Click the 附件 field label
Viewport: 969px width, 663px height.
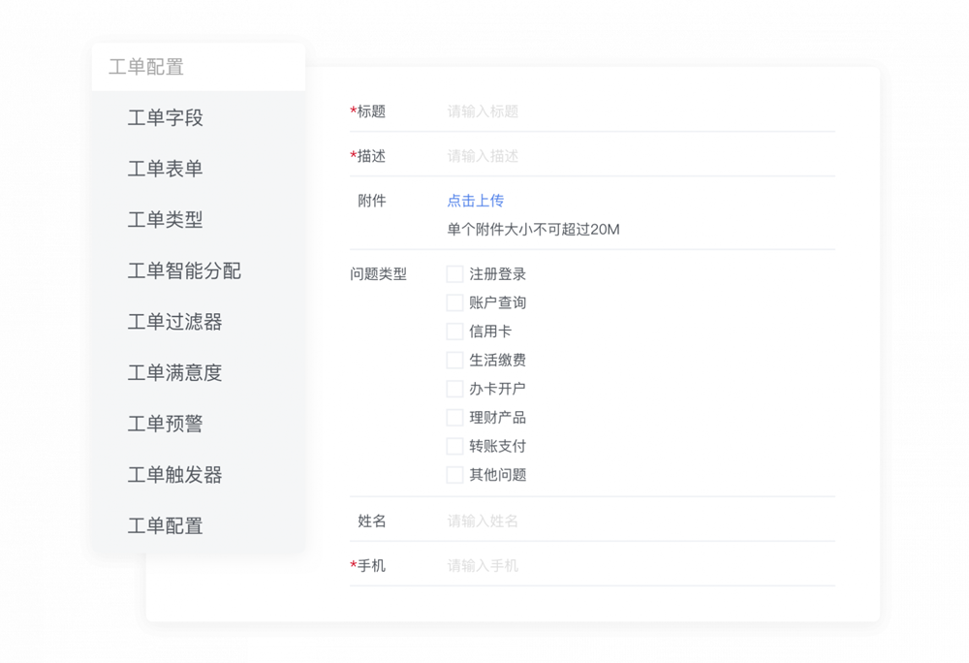point(371,201)
